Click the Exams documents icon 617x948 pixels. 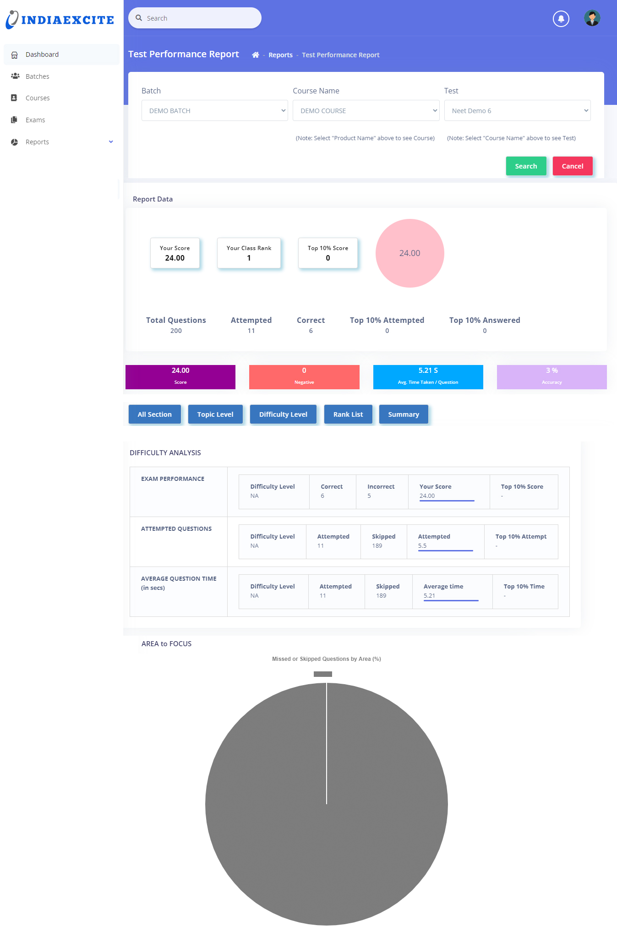[15, 120]
